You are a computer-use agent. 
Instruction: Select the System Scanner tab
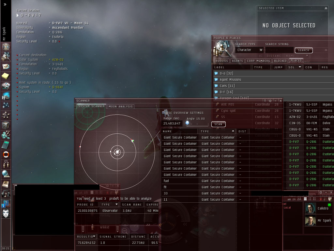coord(91,106)
